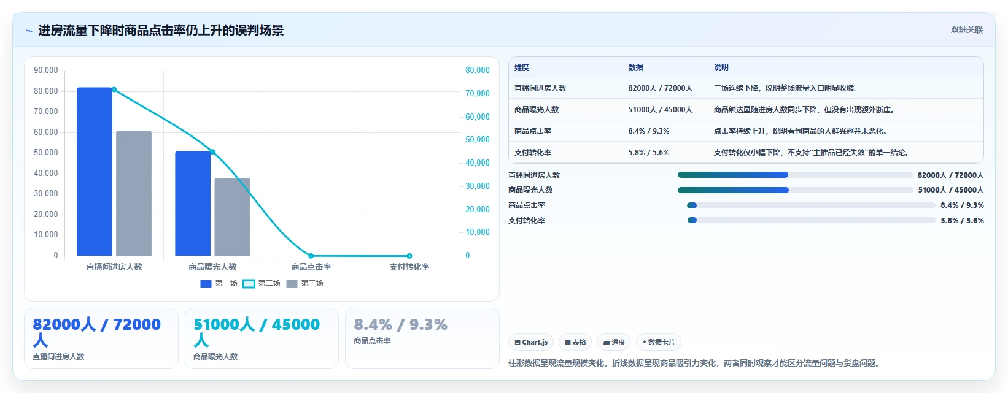
Task: Click the 商品点击率 progress bar
Action: (811, 205)
